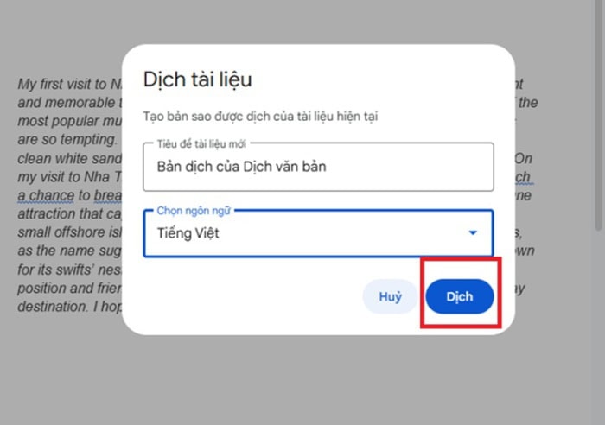Click the Tiêu đề tài liệu mới label
The width and height of the screenshot is (605, 425).
pyautogui.click(x=201, y=144)
